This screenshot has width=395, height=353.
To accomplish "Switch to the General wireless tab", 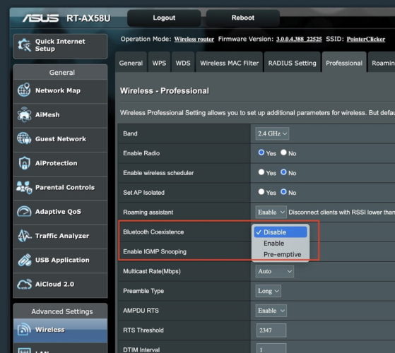I will 131,62.
